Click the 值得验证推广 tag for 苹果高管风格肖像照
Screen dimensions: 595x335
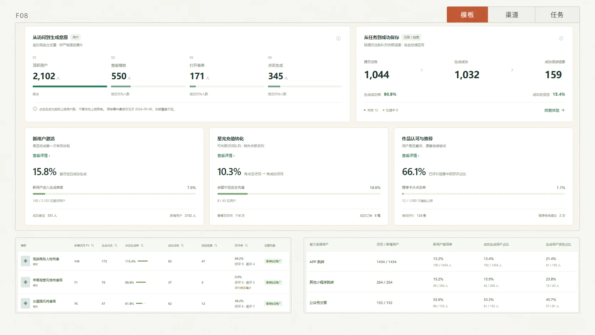[273, 282]
